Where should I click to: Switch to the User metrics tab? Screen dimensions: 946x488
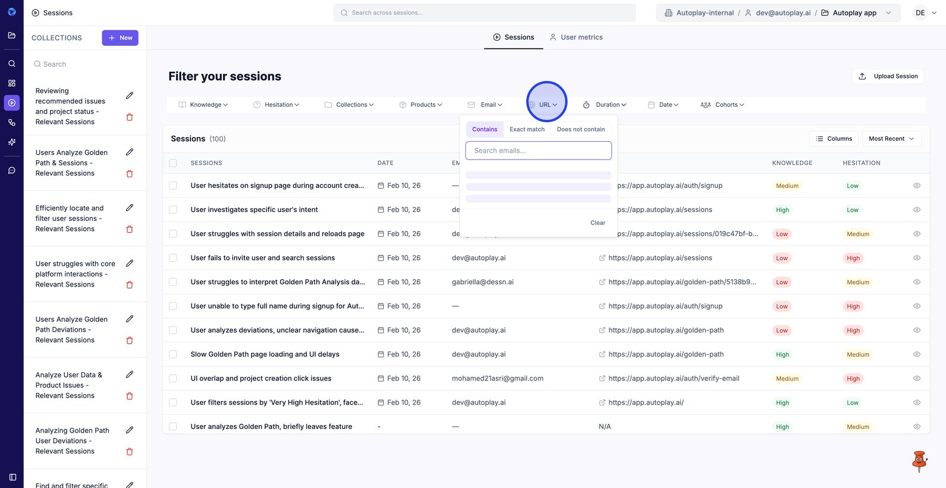tap(576, 37)
